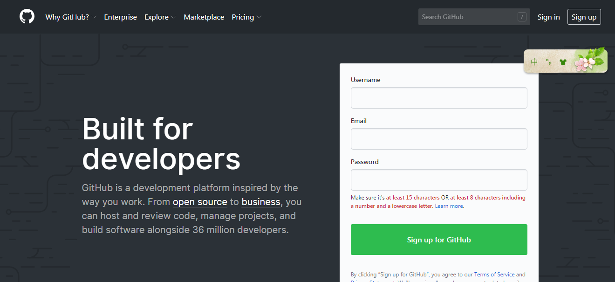This screenshot has height=282, width=615.
Task: Focus the Search GitHub field
Action: coord(474,17)
